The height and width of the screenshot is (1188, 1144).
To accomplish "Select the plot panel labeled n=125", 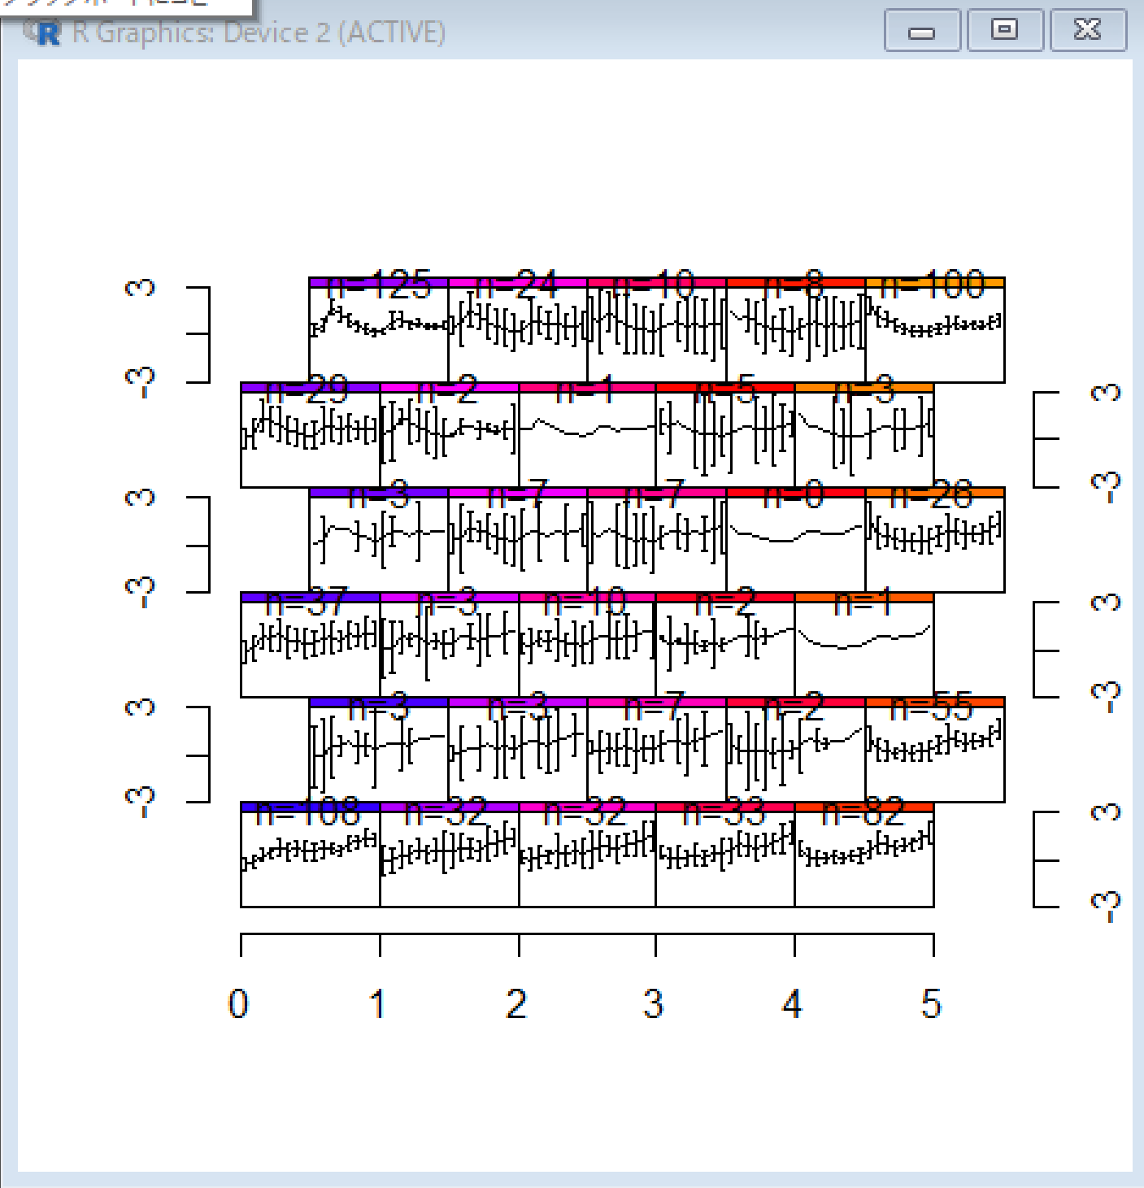I will (x=378, y=333).
